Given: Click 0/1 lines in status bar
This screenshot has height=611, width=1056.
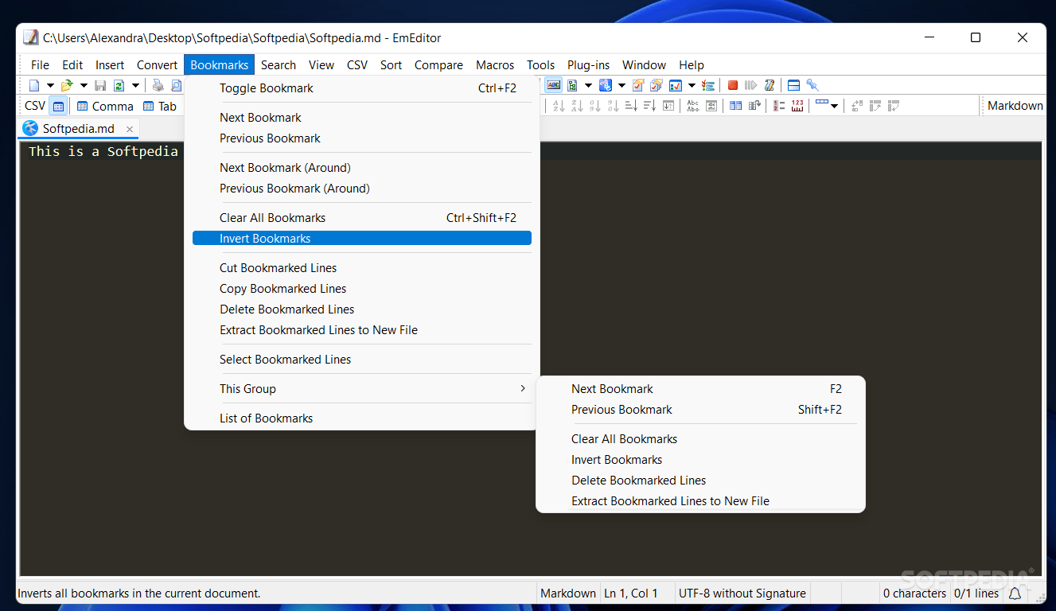Looking at the screenshot, I should 976,593.
